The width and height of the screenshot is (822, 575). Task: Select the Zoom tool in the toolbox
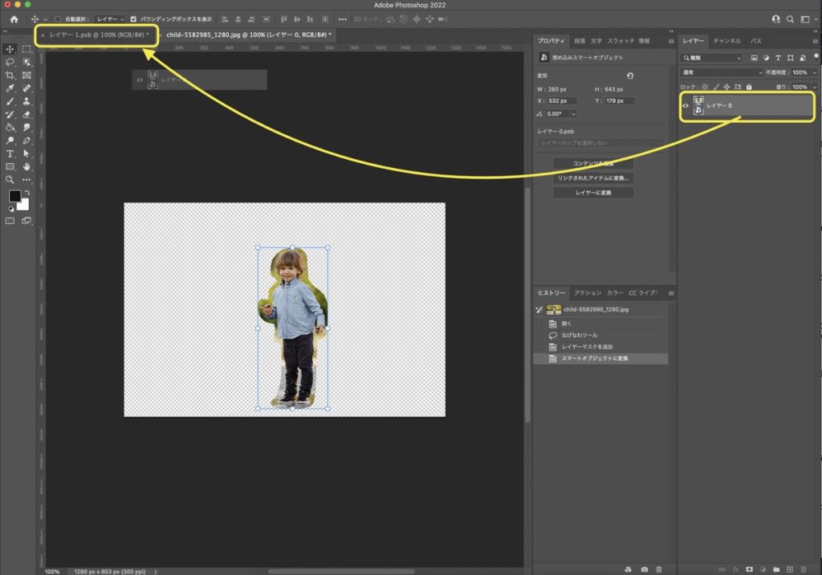(10, 180)
